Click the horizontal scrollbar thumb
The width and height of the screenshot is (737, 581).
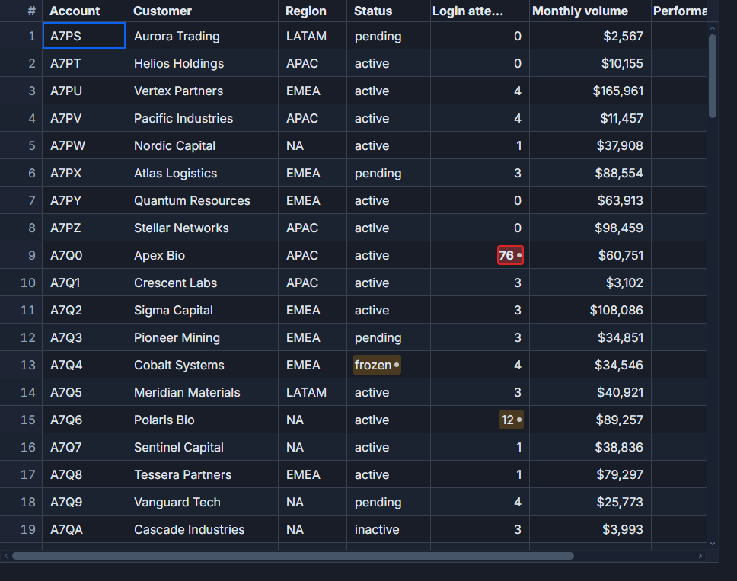(293, 556)
